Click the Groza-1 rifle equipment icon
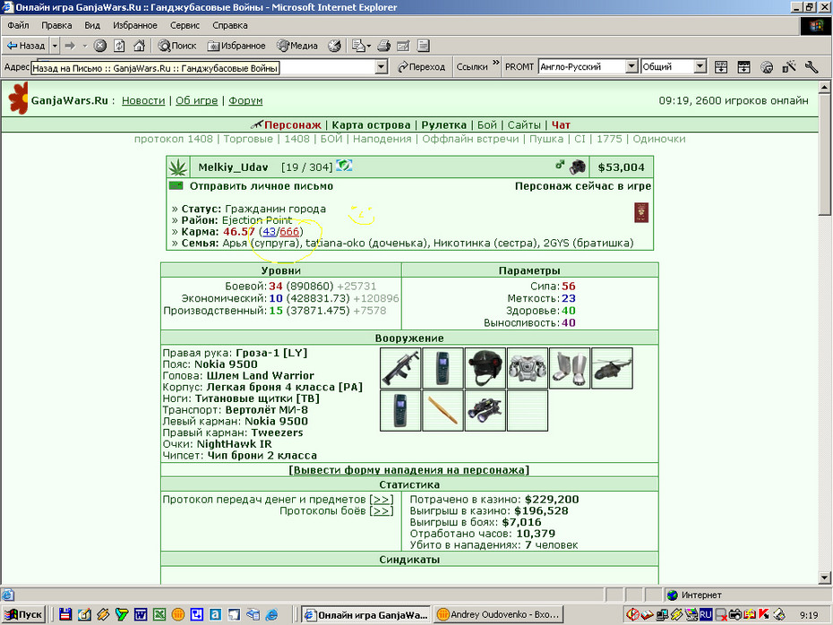833x625 pixels. click(x=400, y=368)
